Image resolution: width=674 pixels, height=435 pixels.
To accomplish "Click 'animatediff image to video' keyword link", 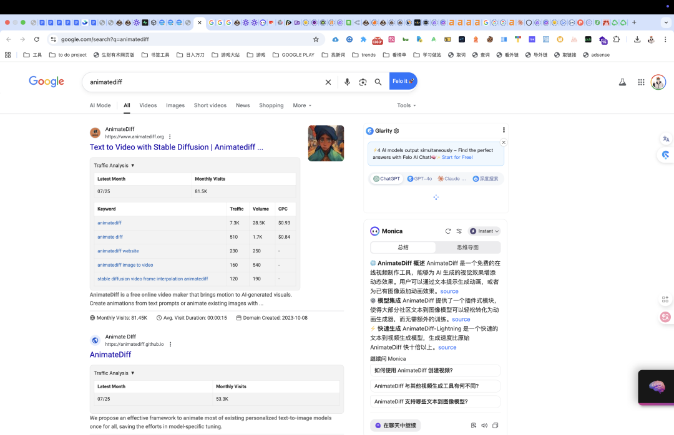I will [125, 265].
